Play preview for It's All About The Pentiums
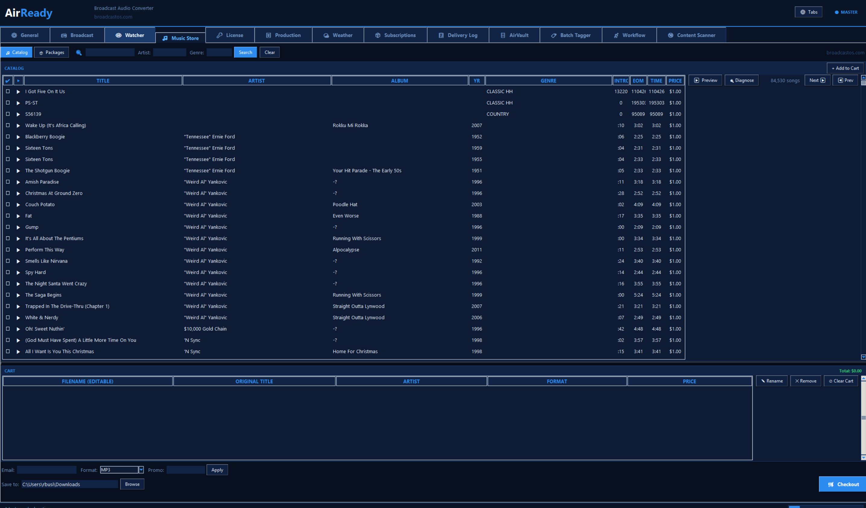Image resolution: width=866 pixels, height=508 pixels. coord(18,238)
